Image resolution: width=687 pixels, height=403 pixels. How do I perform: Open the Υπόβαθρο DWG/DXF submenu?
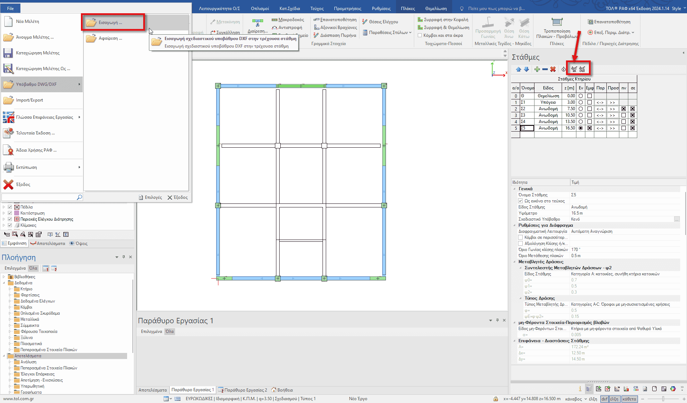click(42, 84)
